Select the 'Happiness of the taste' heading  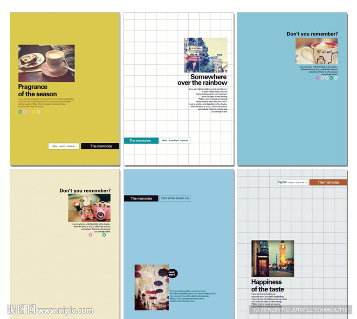pyautogui.click(x=268, y=286)
